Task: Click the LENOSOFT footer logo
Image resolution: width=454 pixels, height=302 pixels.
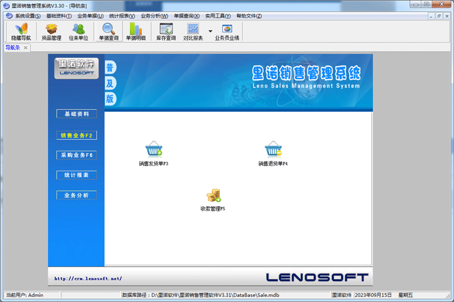Action: click(317, 278)
